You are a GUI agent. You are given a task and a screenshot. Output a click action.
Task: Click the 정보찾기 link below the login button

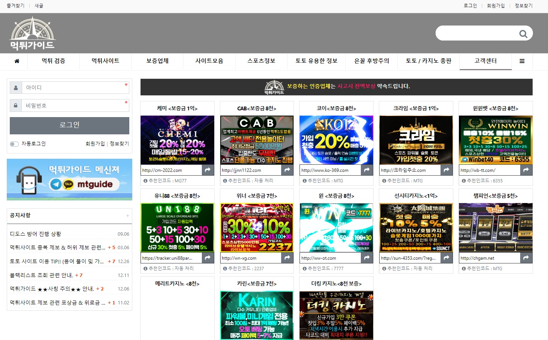[119, 144]
